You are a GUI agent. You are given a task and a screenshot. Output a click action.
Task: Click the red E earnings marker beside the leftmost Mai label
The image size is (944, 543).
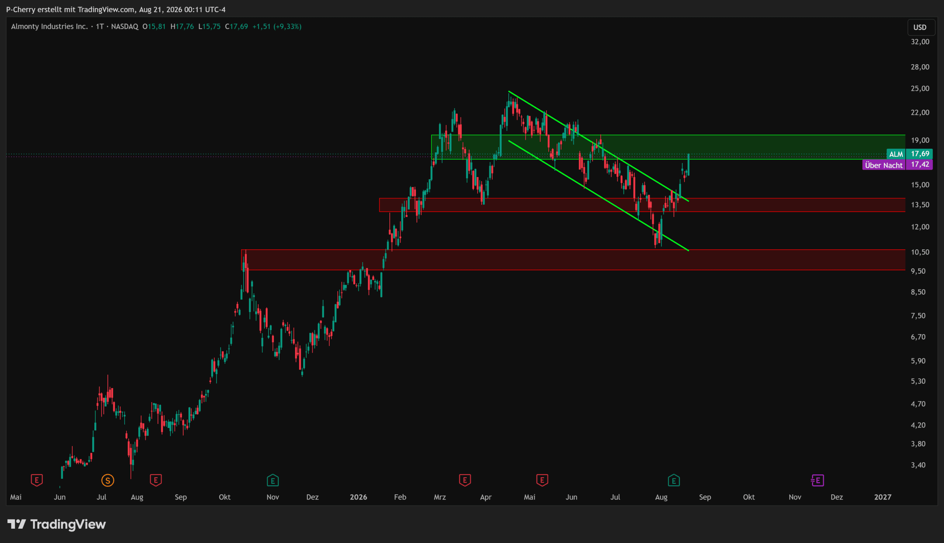coord(37,480)
